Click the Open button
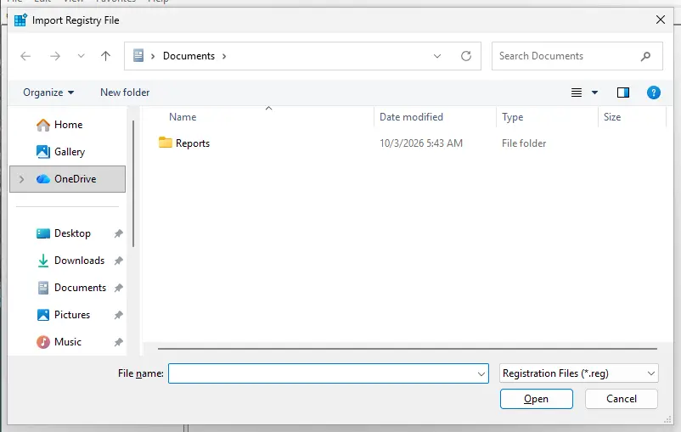This screenshot has width=681, height=432. point(537,399)
